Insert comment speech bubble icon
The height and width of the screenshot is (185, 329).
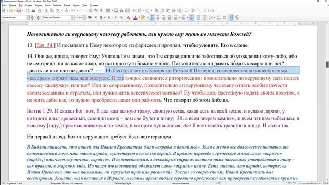tap(186, 11)
